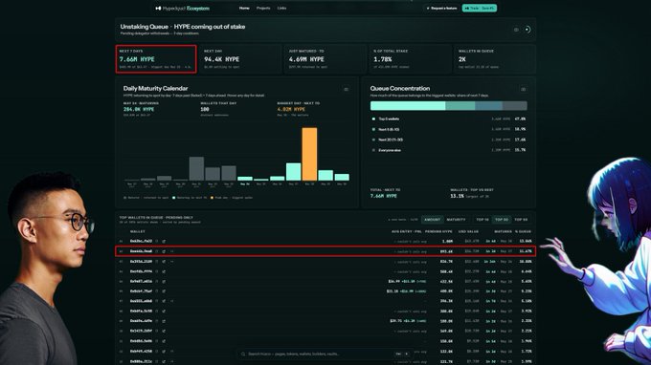Select the Next 7 Days stat card
This screenshot has height=365, width=651.
(156, 59)
